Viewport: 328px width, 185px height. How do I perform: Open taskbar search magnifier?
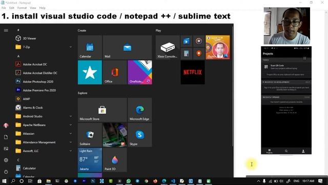point(13,181)
